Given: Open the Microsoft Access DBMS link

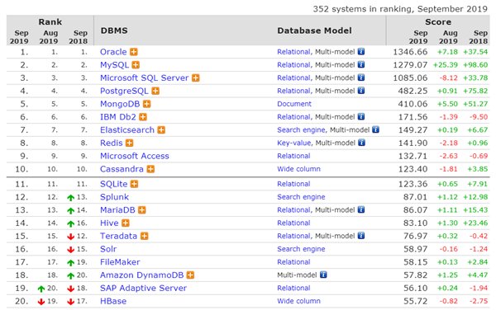Looking at the screenshot, I should pos(135,156).
